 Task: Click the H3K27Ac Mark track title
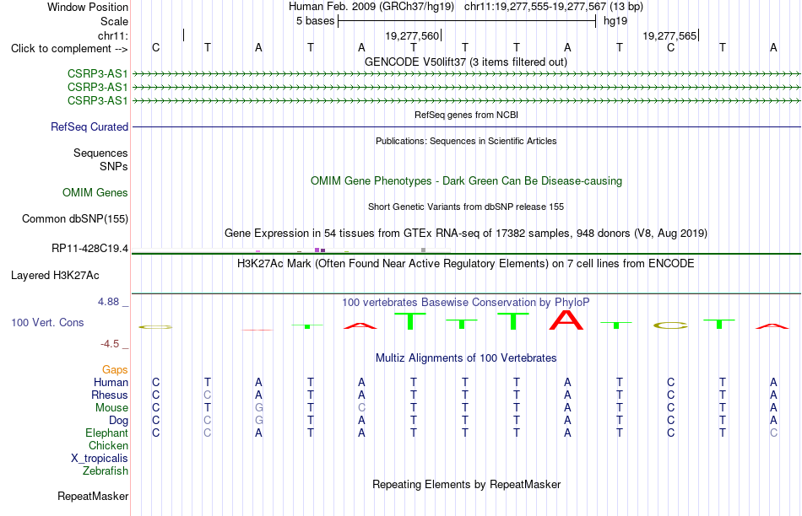[x=466, y=264]
